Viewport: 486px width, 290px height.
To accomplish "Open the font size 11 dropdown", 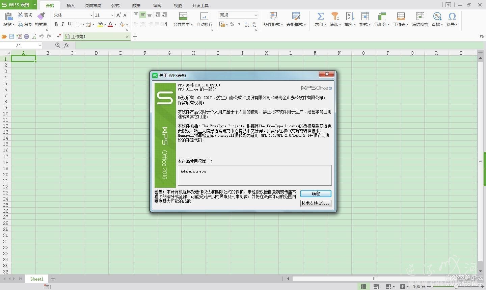I will pyautogui.click(x=112, y=15).
